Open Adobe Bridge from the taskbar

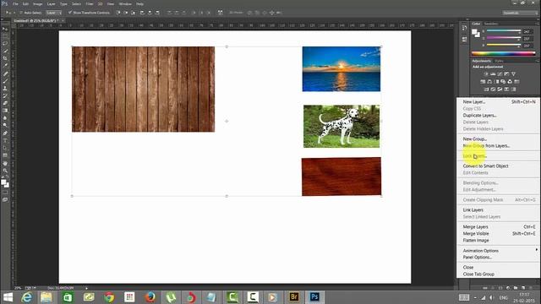(x=294, y=296)
